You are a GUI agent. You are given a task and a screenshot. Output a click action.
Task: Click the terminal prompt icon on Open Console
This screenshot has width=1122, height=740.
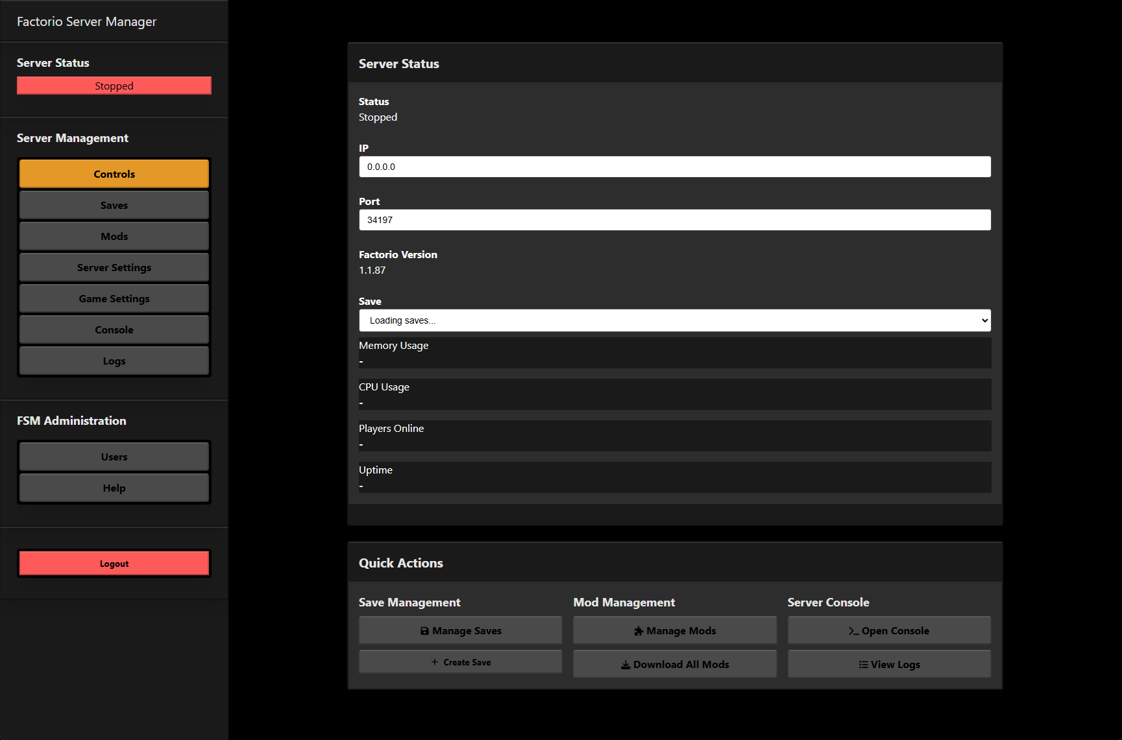(853, 631)
